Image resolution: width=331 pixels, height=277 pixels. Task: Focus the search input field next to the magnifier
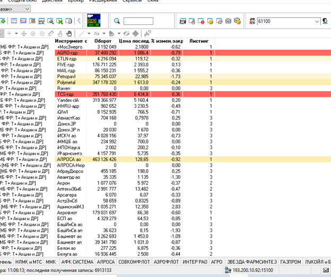coord(138,21)
